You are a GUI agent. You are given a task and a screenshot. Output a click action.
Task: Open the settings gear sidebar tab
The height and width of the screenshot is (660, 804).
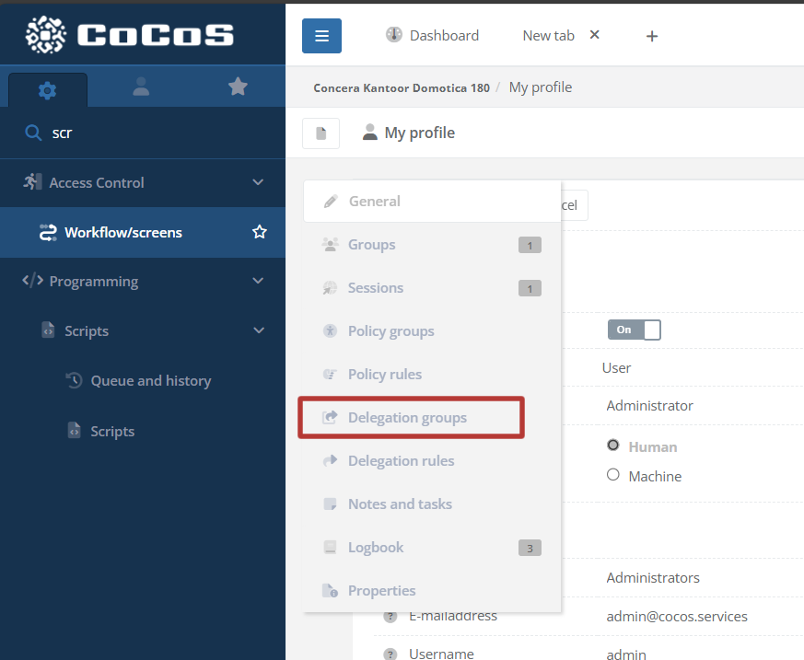47,89
